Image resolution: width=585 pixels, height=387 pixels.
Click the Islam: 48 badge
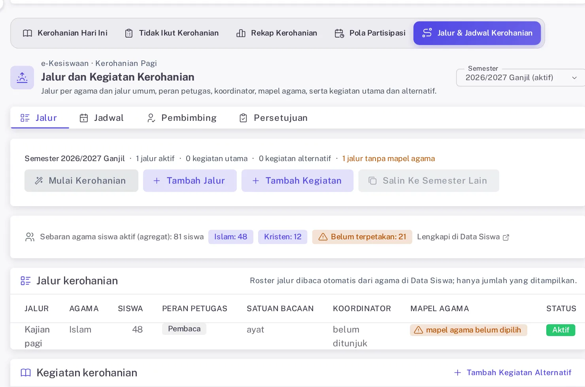pos(231,237)
